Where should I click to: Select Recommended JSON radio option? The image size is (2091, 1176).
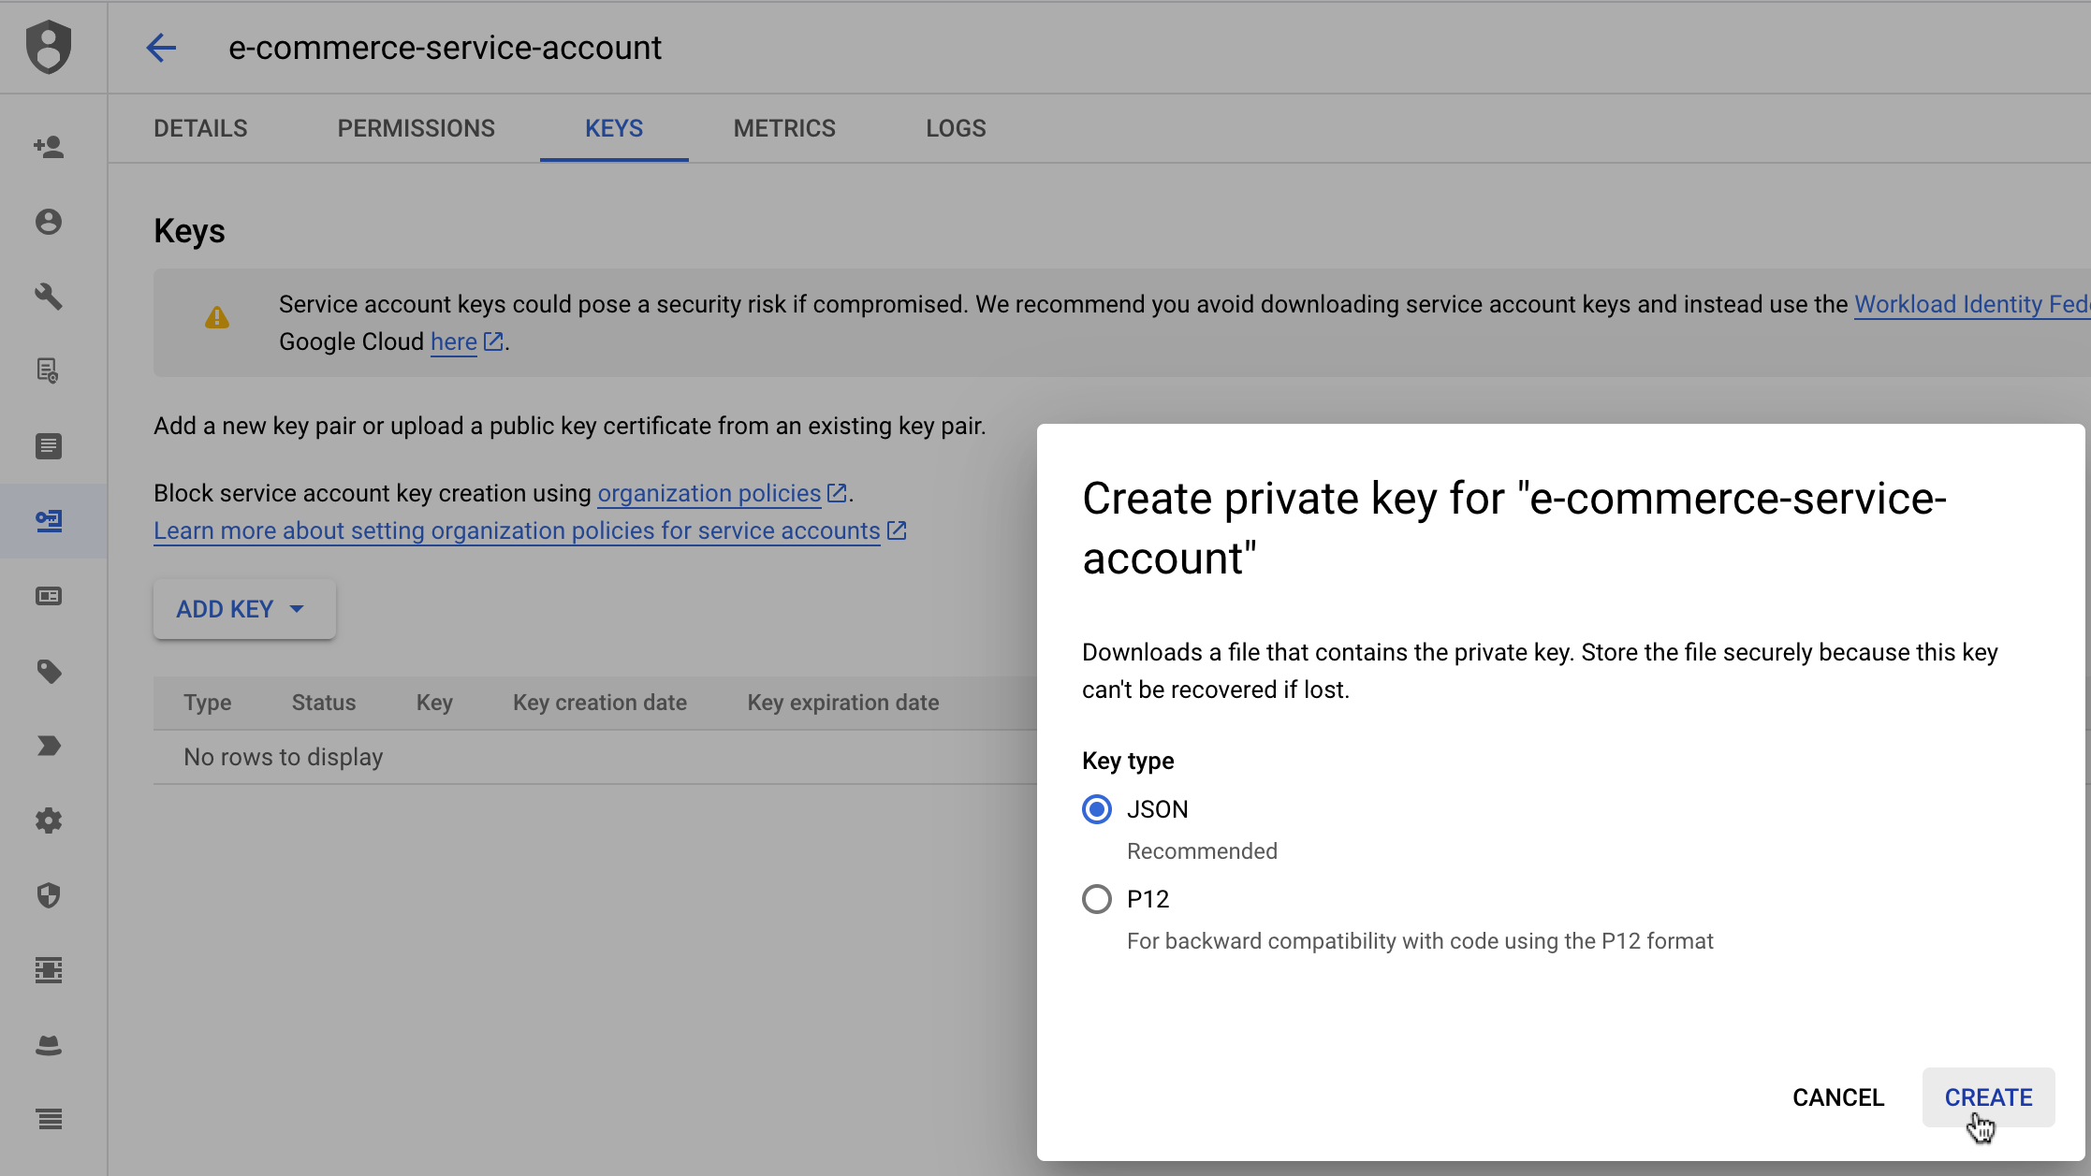1095,808
